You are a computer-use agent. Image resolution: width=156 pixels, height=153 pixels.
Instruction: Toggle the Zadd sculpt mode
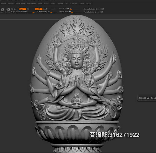pos(39,9)
